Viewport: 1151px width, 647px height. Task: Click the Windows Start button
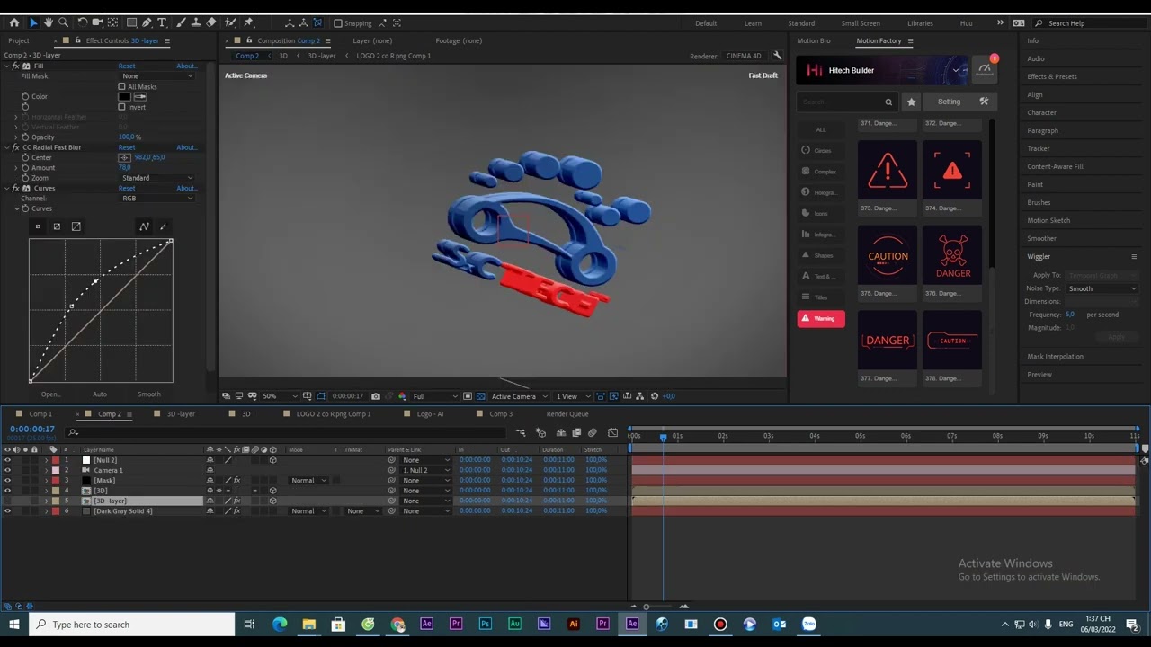[14, 625]
